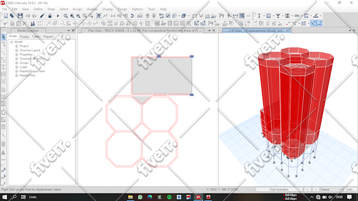The height and width of the screenshot is (201, 358).
Task: Click the pencil refresh window icon
Action: tap(42, 16)
